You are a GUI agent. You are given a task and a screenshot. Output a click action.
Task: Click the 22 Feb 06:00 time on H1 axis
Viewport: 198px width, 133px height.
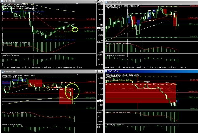tap(78, 67)
